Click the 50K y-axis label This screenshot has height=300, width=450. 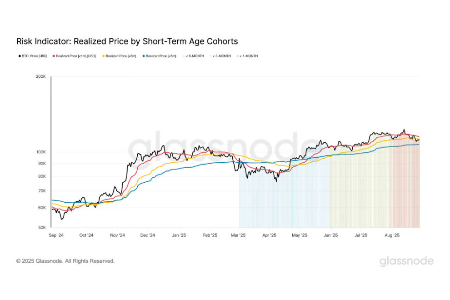(42, 227)
